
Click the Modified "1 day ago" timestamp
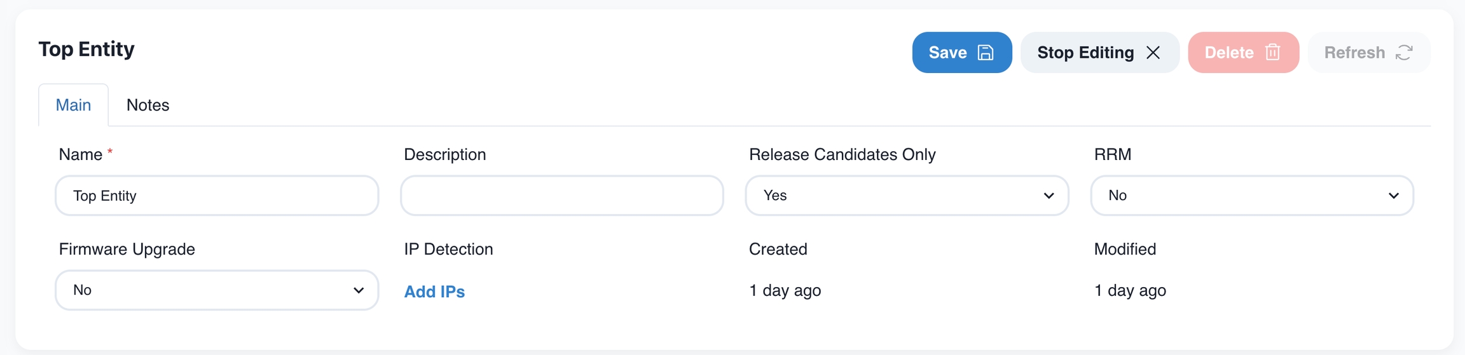click(x=1130, y=291)
